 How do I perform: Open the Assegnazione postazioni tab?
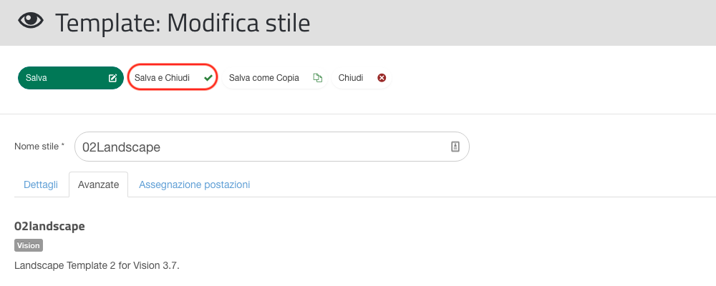click(x=195, y=184)
